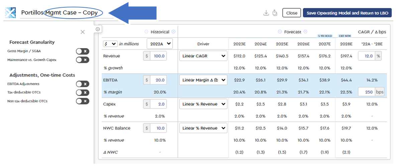Toggle Gross Margin / SG&A granularity

[x=83, y=51]
